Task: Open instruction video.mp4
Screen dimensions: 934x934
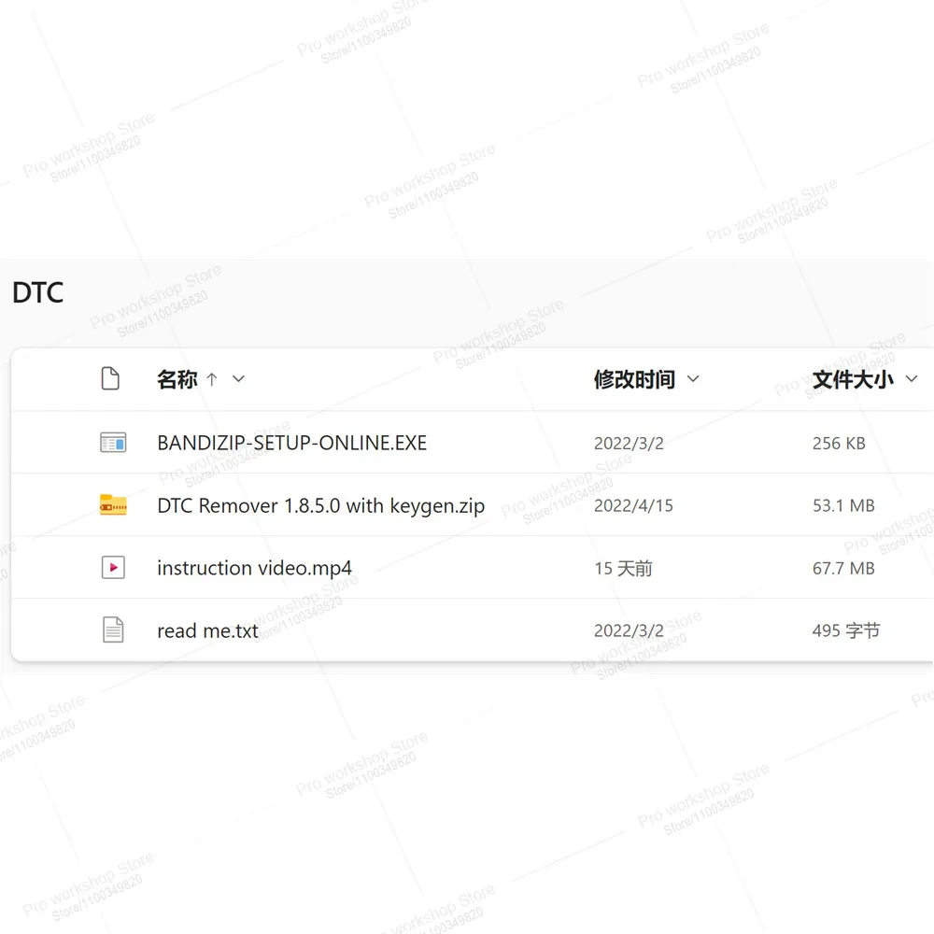Action: point(254,568)
